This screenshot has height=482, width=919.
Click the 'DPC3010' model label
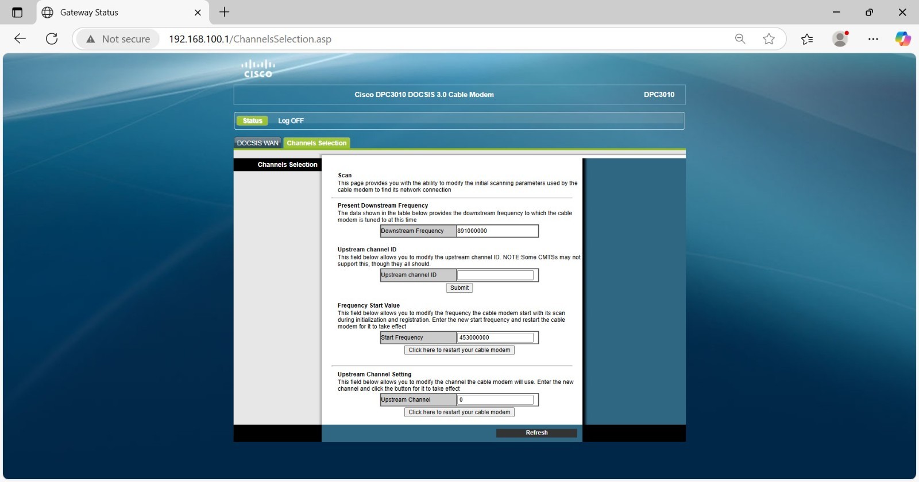tap(659, 95)
